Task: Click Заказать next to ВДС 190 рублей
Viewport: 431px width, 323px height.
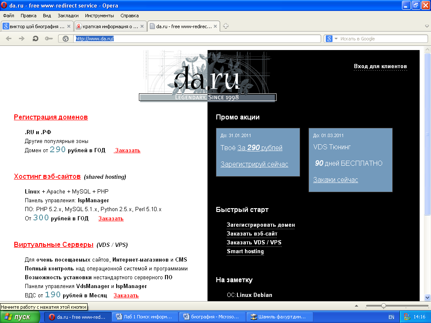Action: 126,295
